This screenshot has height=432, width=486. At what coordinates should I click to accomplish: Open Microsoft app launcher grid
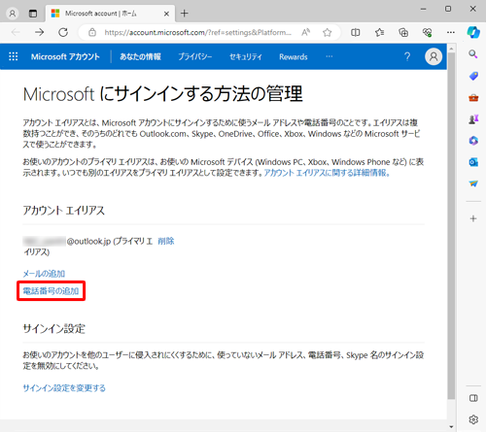coord(14,56)
